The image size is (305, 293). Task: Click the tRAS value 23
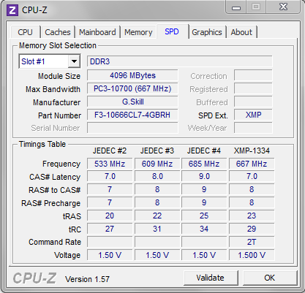coord(252,216)
